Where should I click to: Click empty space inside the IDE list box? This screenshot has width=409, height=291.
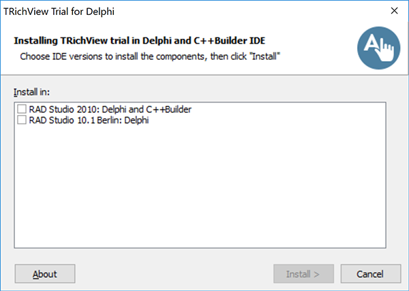point(200,186)
